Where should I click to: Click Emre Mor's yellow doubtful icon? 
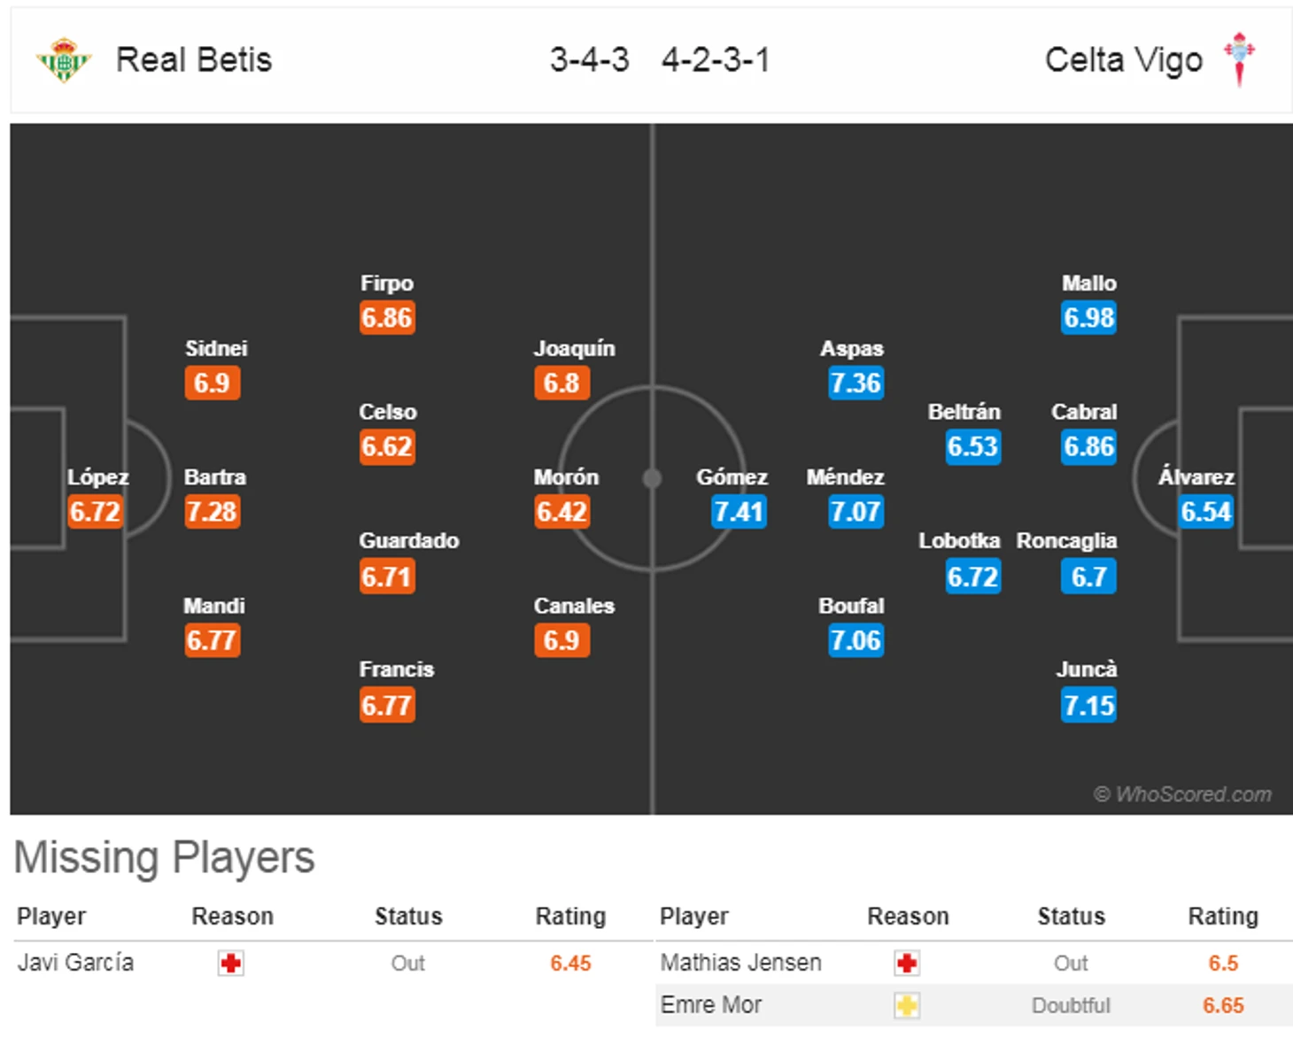(x=907, y=1006)
